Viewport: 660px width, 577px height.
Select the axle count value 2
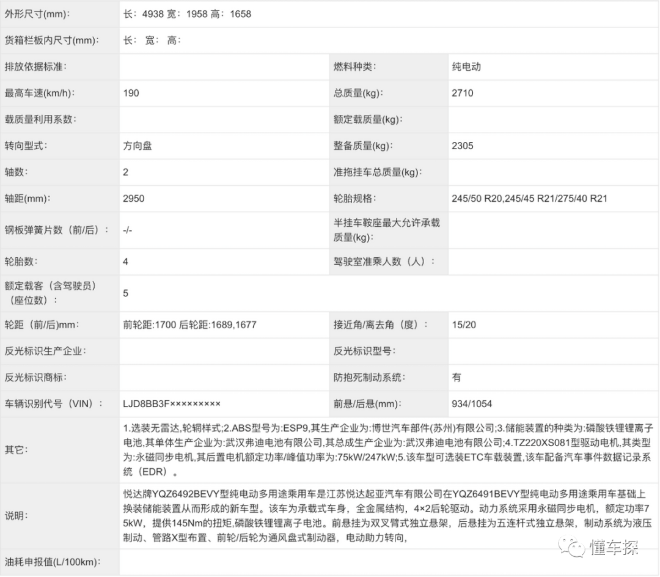pos(125,172)
